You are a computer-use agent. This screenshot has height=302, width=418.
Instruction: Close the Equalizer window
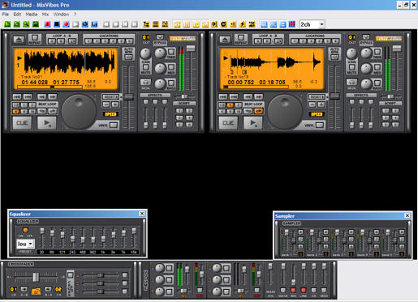(x=142, y=214)
